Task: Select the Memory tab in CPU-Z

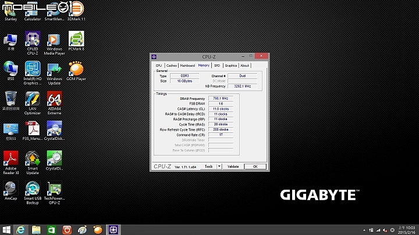Action: [x=204, y=65]
